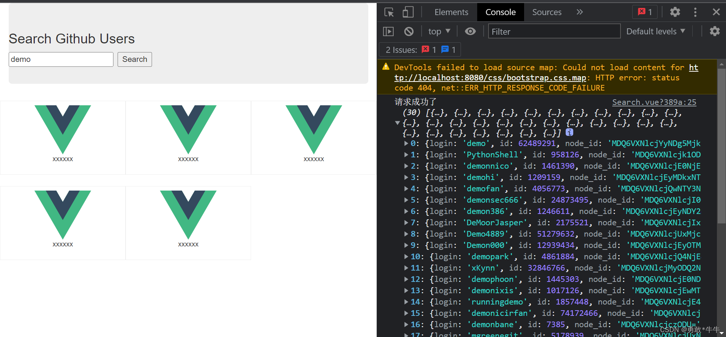726x337 pixels.
Task: Expand array entry with login demon386
Action: tap(406, 211)
